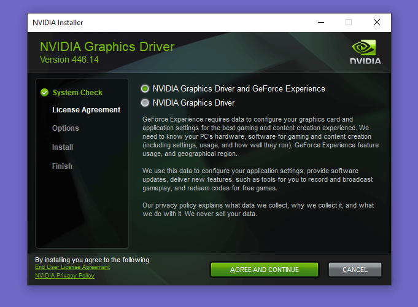Viewport: 418px width, 307px height.
Task: Click the paragraph starting 'We use this data'
Action: coord(258,179)
